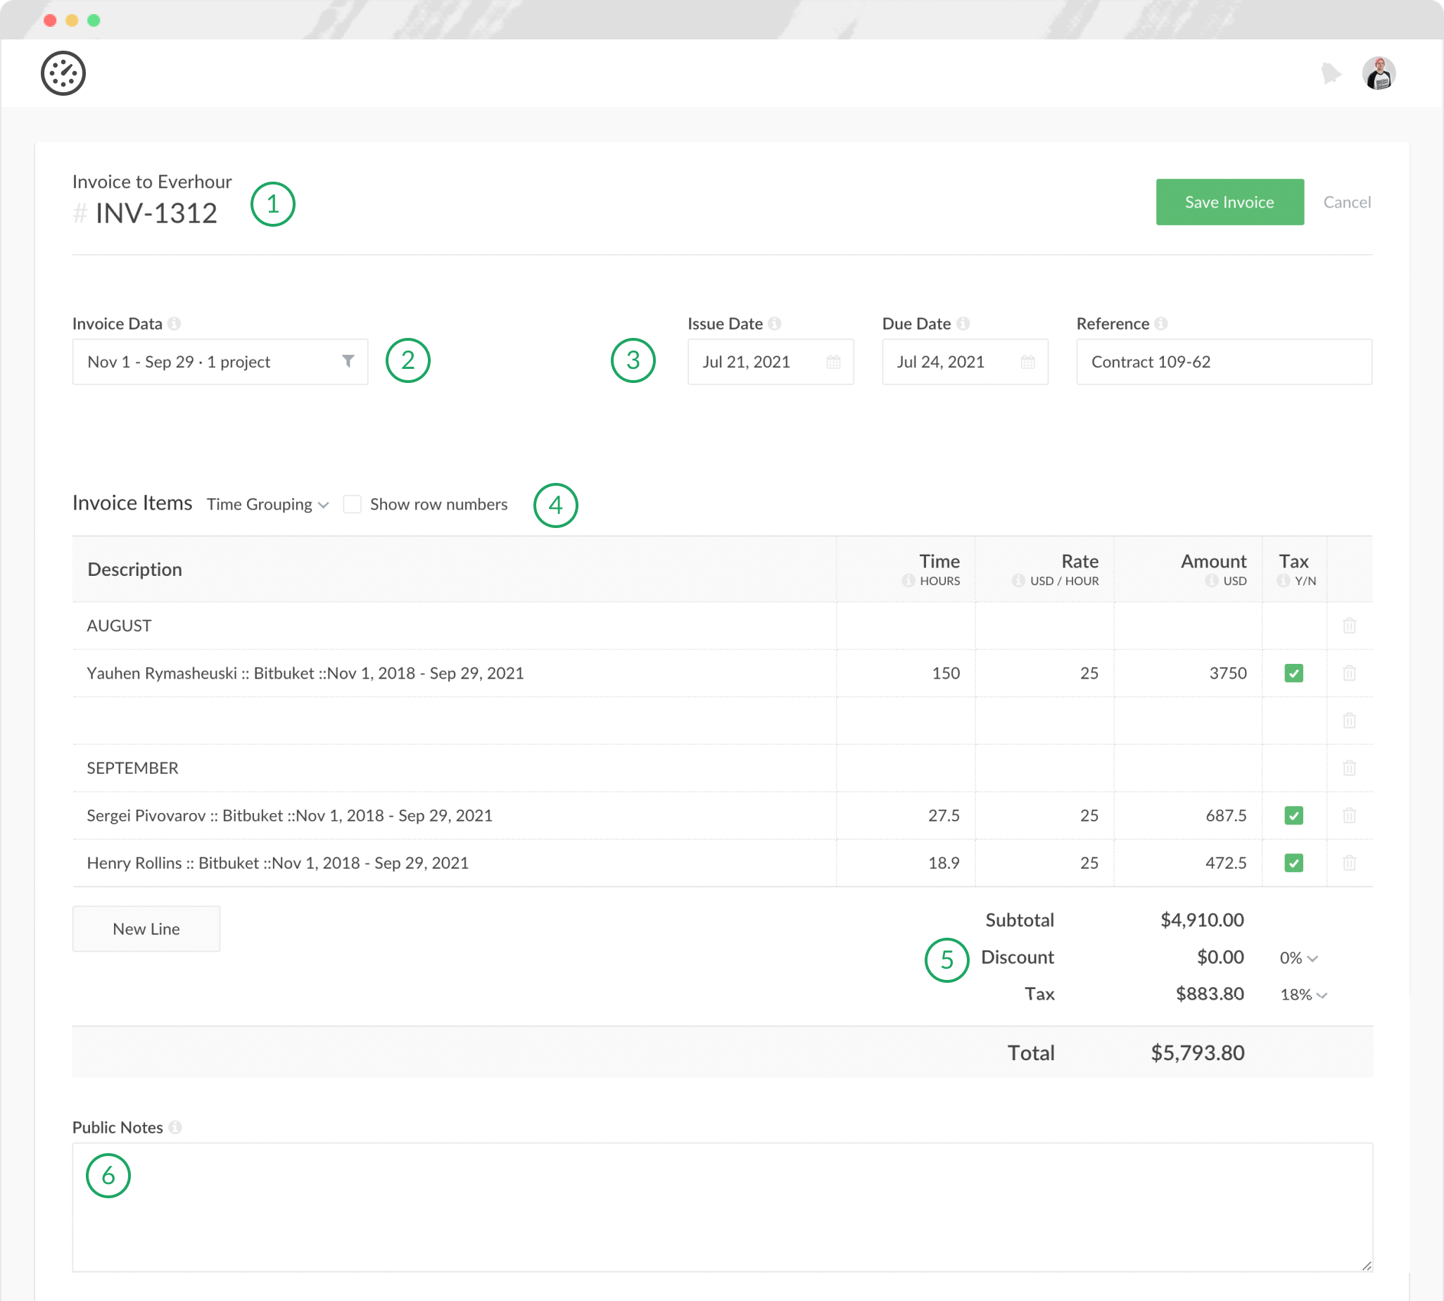This screenshot has width=1444, height=1301.
Task: Uncheck tax for the Sergei Pivovarov line
Action: (x=1293, y=816)
